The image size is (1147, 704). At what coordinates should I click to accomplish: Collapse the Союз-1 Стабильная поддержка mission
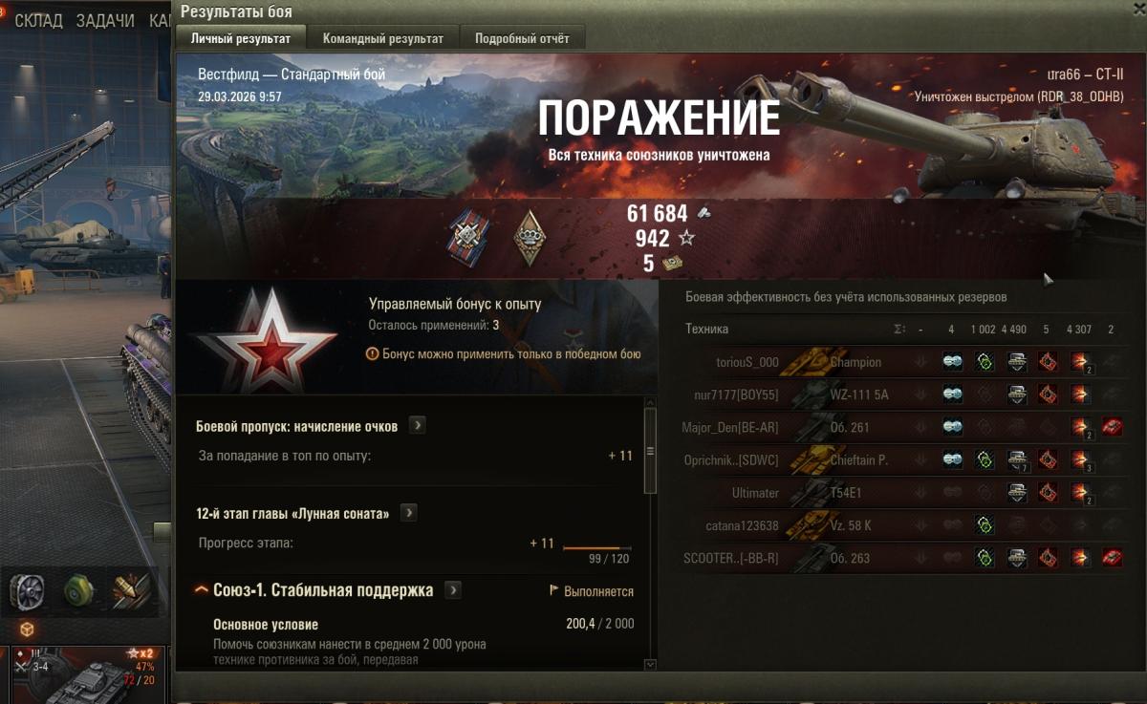202,590
